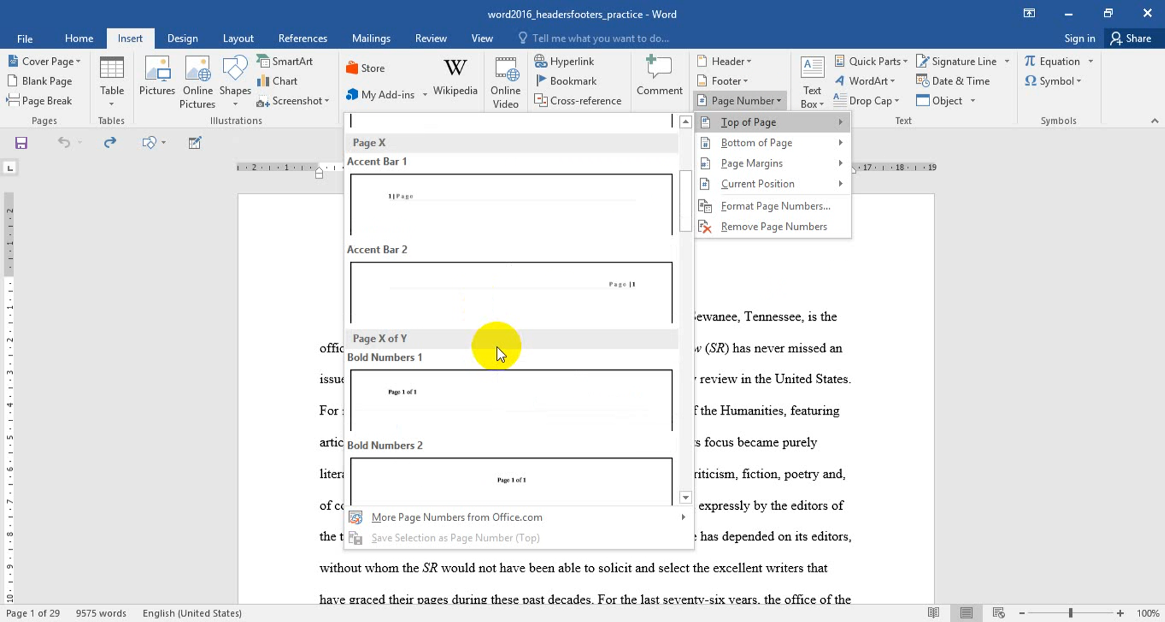1165x622 pixels.
Task: Insert a Cross-reference
Action: 577,101
